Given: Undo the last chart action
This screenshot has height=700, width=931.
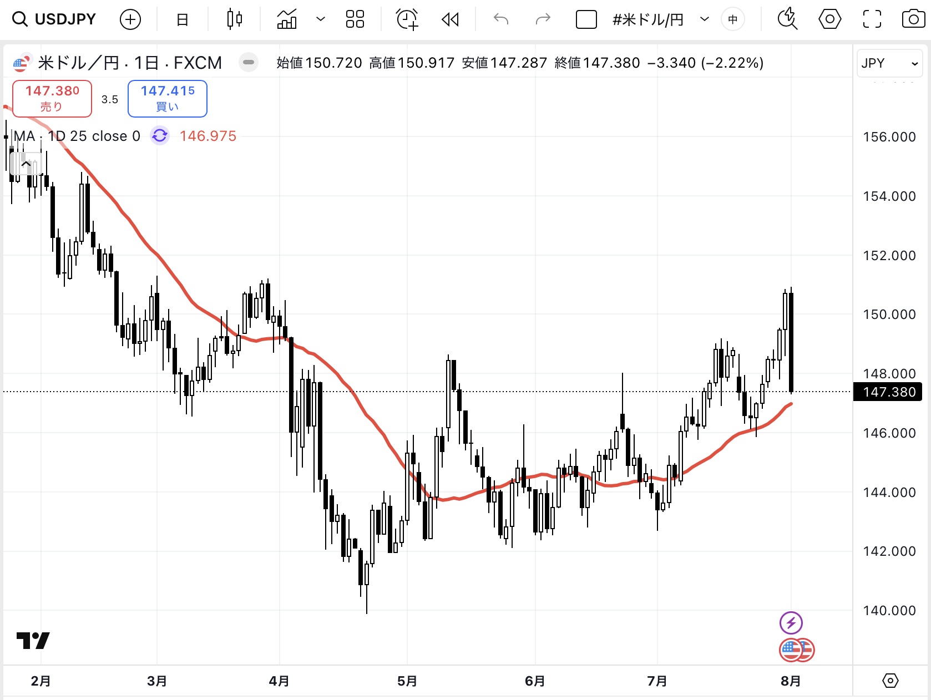Looking at the screenshot, I should tap(501, 20).
